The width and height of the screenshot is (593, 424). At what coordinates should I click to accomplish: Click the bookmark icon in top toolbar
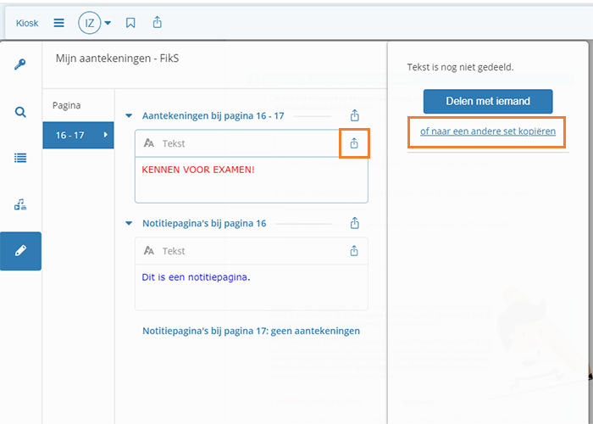point(130,23)
